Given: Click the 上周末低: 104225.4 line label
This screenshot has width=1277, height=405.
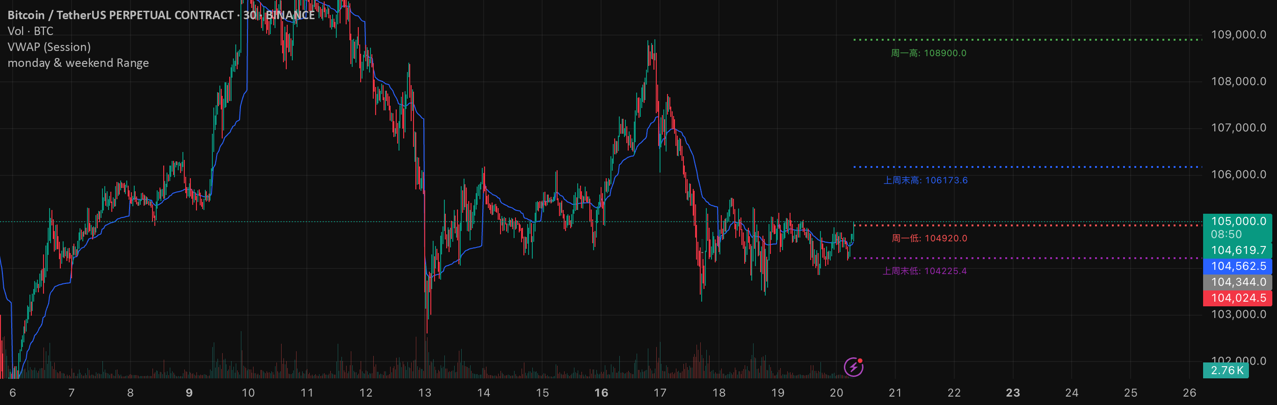Looking at the screenshot, I should [x=924, y=271].
